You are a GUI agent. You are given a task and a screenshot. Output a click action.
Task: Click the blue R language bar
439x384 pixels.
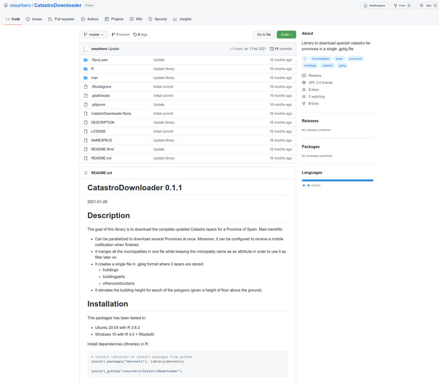337,180
